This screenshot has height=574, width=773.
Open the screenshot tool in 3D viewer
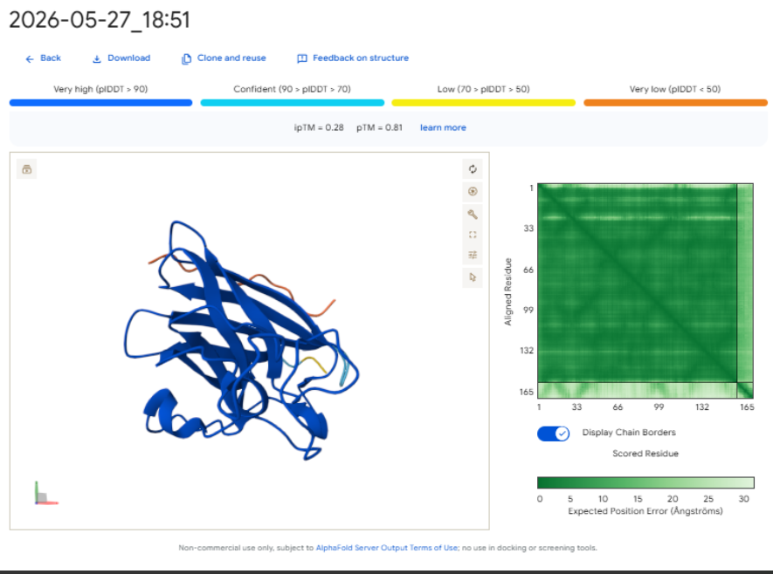tap(473, 192)
